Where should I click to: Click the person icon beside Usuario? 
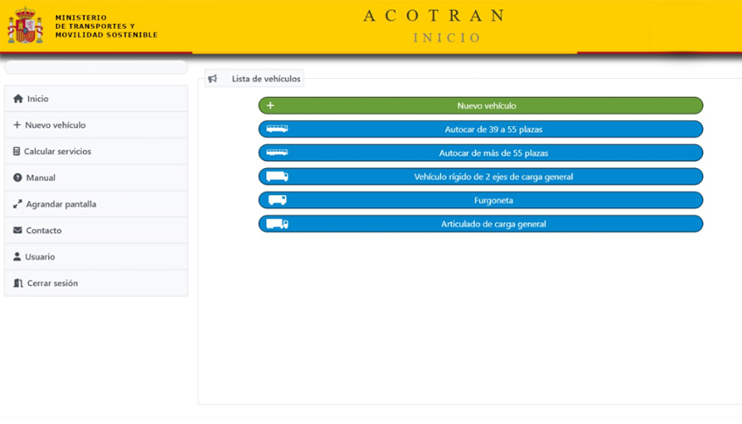pos(18,257)
